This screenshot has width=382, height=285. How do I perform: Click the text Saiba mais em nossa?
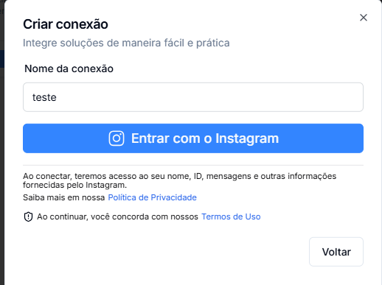coord(64,197)
